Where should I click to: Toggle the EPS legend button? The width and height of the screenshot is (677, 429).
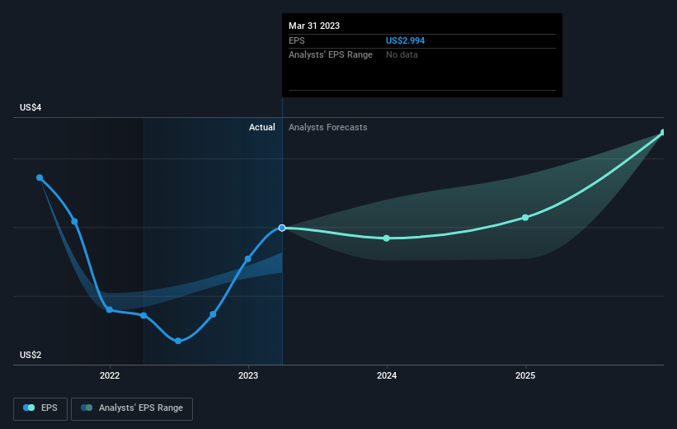(x=40, y=408)
